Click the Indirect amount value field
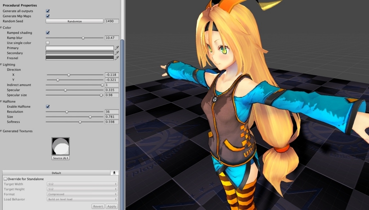Image resolution: width=369 pixels, height=210 pixels. [112, 85]
